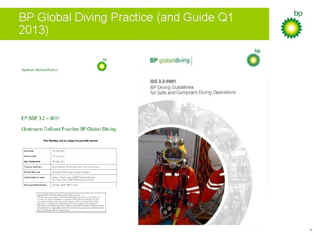314x235 pixels.
Task: Click the Issue Date value '17th April 2012'
Action: pyautogui.click(x=58, y=151)
